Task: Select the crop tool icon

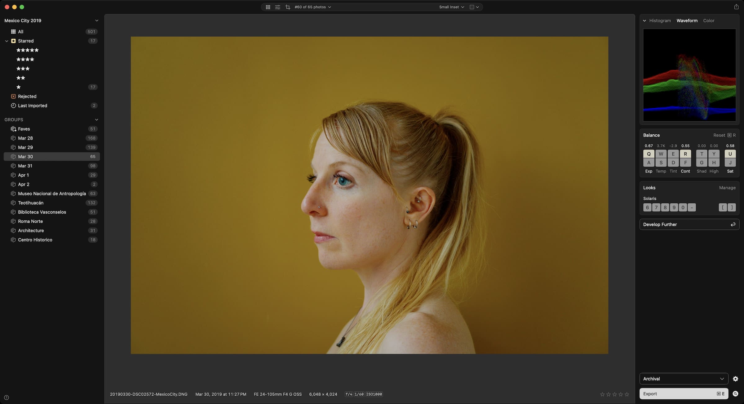Action: tap(288, 7)
